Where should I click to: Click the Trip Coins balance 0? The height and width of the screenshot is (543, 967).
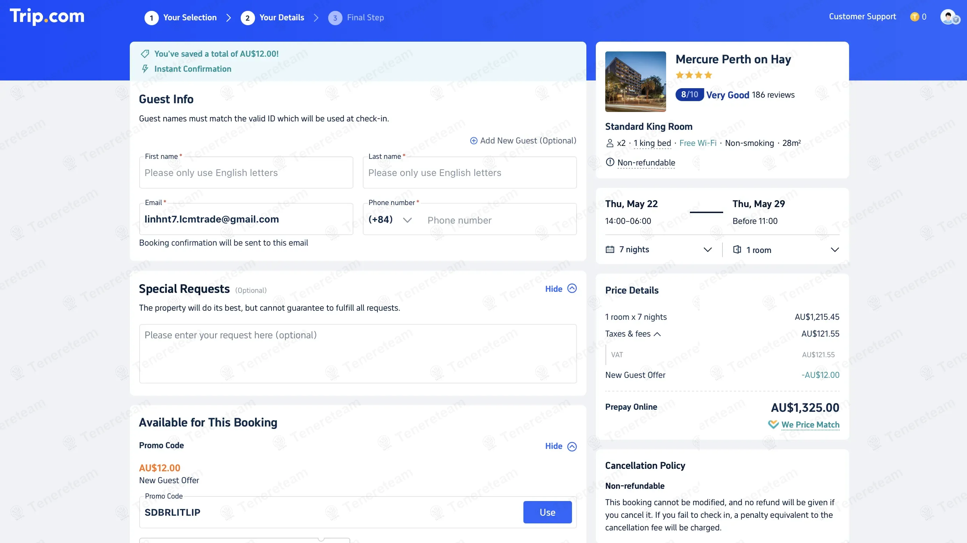coord(924,17)
